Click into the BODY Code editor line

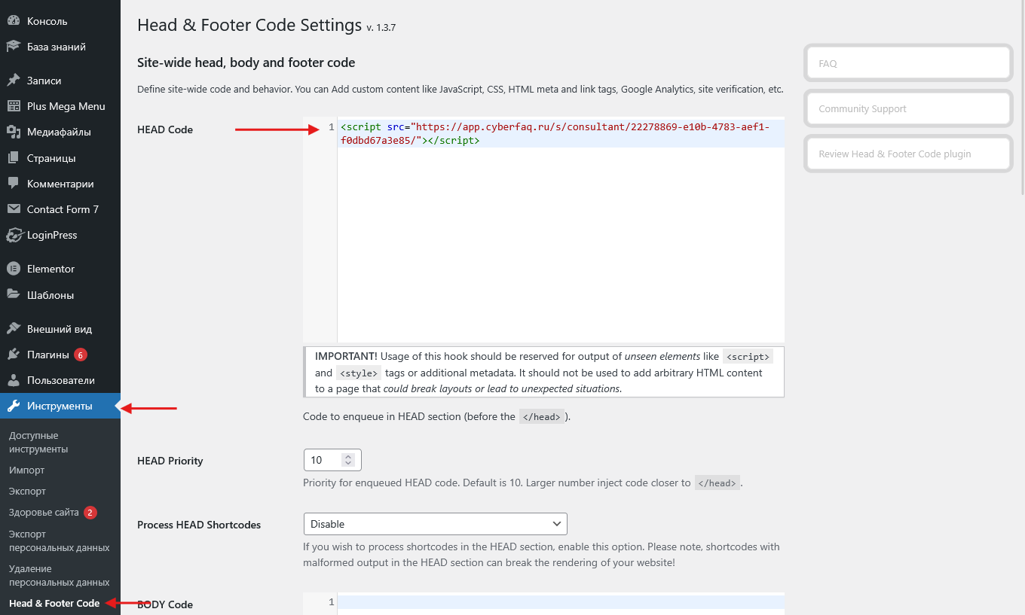coord(561,602)
